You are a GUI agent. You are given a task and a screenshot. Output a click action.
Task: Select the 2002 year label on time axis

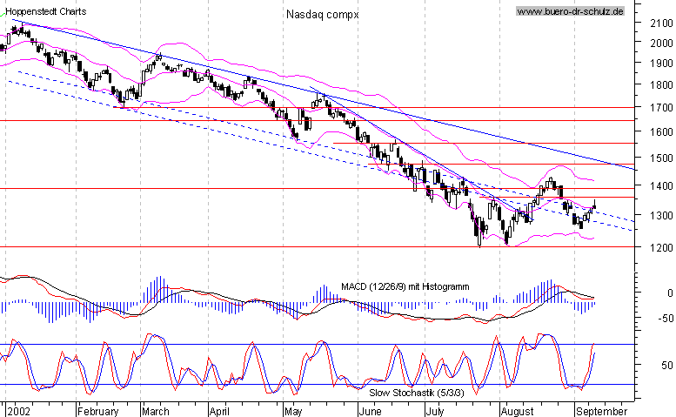pyautogui.click(x=19, y=412)
